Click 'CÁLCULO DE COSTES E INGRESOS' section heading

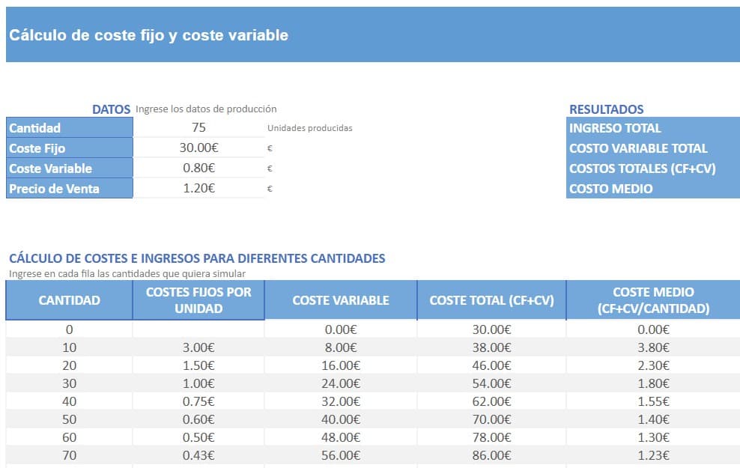(197, 258)
